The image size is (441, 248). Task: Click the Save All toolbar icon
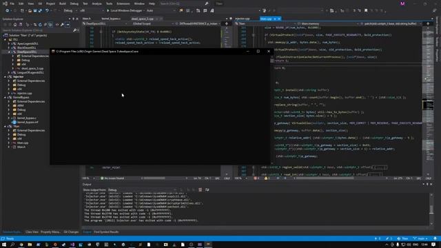[x=40, y=11]
